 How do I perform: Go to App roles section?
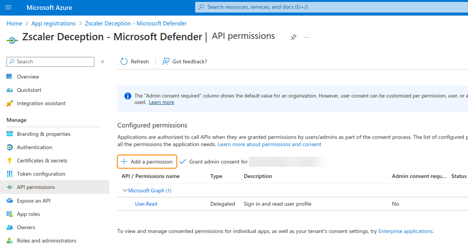(x=28, y=214)
